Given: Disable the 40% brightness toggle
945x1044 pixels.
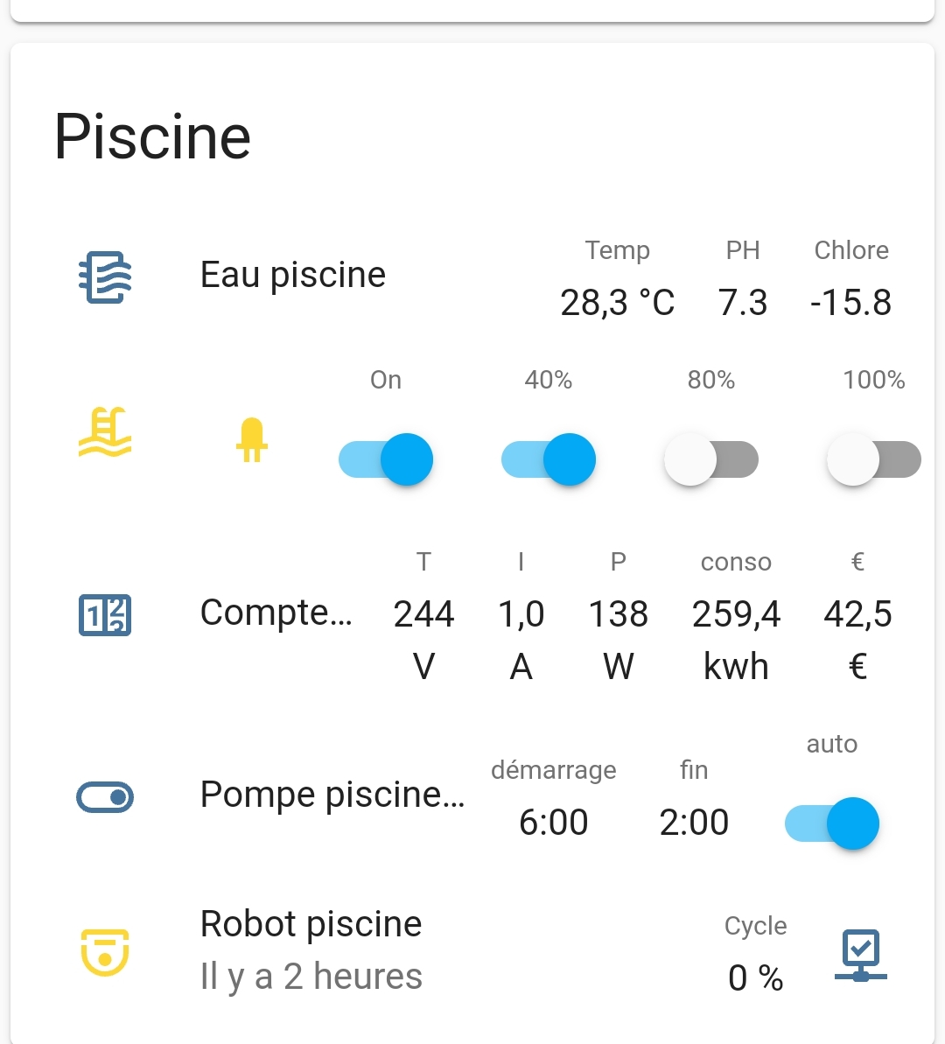Looking at the screenshot, I should coord(549,459).
